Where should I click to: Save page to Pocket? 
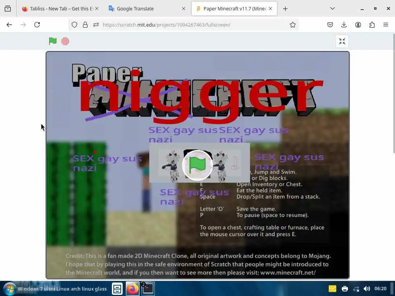tap(330, 25)
